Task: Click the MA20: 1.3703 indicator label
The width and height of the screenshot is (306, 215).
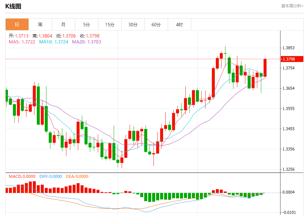Action: pyautogui.click(x=87, y=42)
